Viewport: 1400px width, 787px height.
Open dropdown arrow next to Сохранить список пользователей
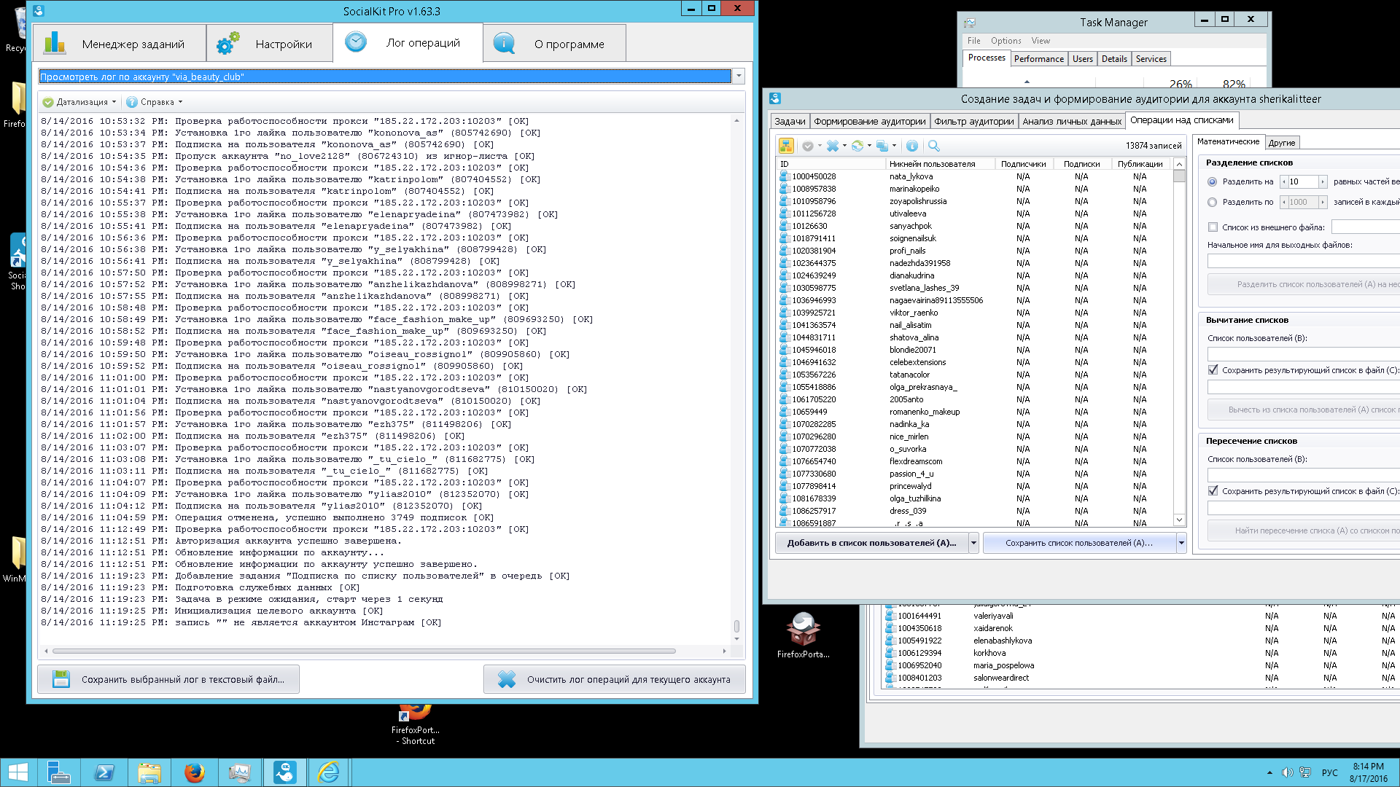(1181, 543)
